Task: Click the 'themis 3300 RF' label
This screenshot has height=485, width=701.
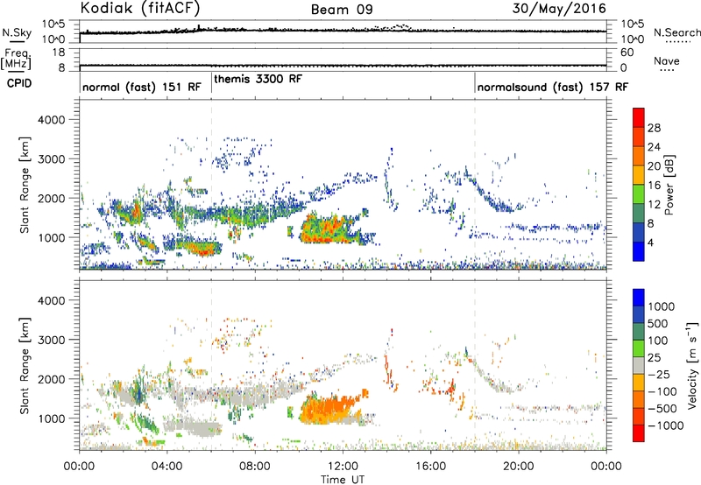Action: (258, 79)
